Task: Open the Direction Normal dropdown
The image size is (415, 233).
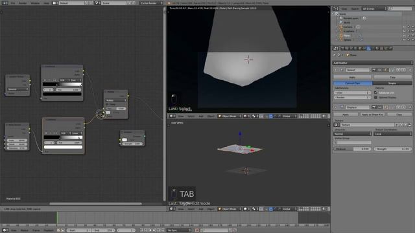Action: pyautogui.click(x=353, y=134)
